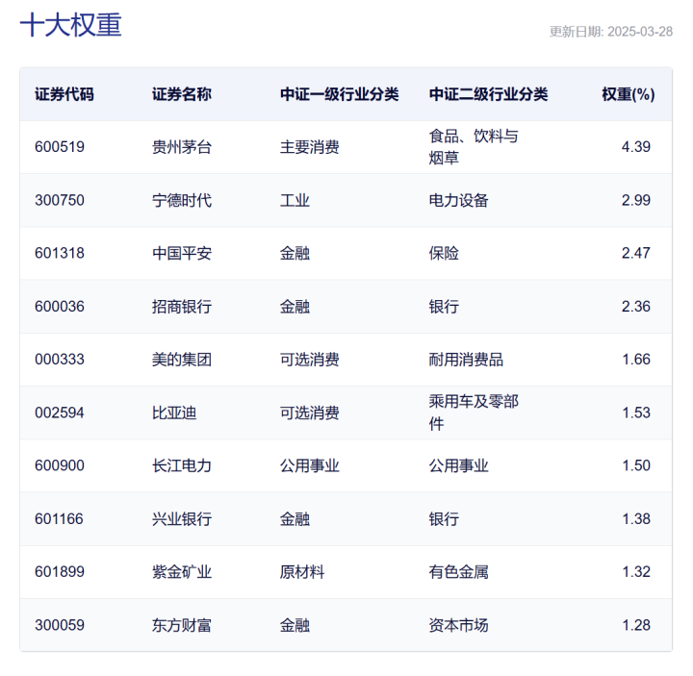Click weight value 1.66
693x676 pixels.
pyautogui.click(x=636, y=360)
